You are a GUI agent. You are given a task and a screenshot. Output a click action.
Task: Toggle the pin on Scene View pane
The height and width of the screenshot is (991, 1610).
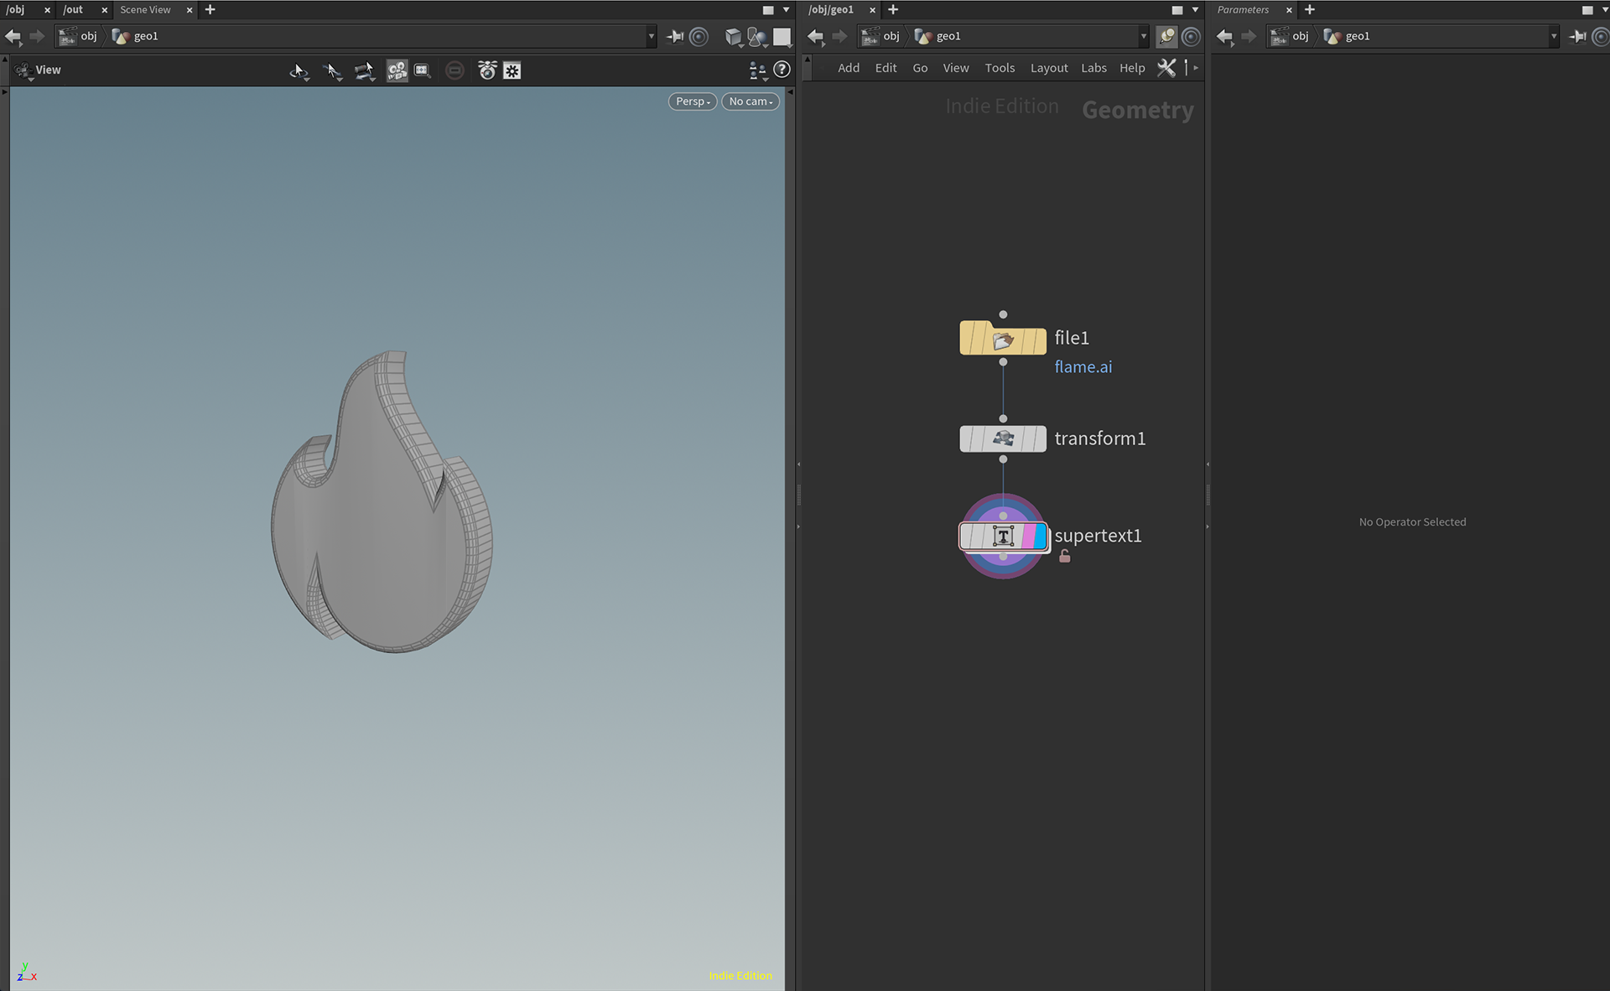point(675,36)
